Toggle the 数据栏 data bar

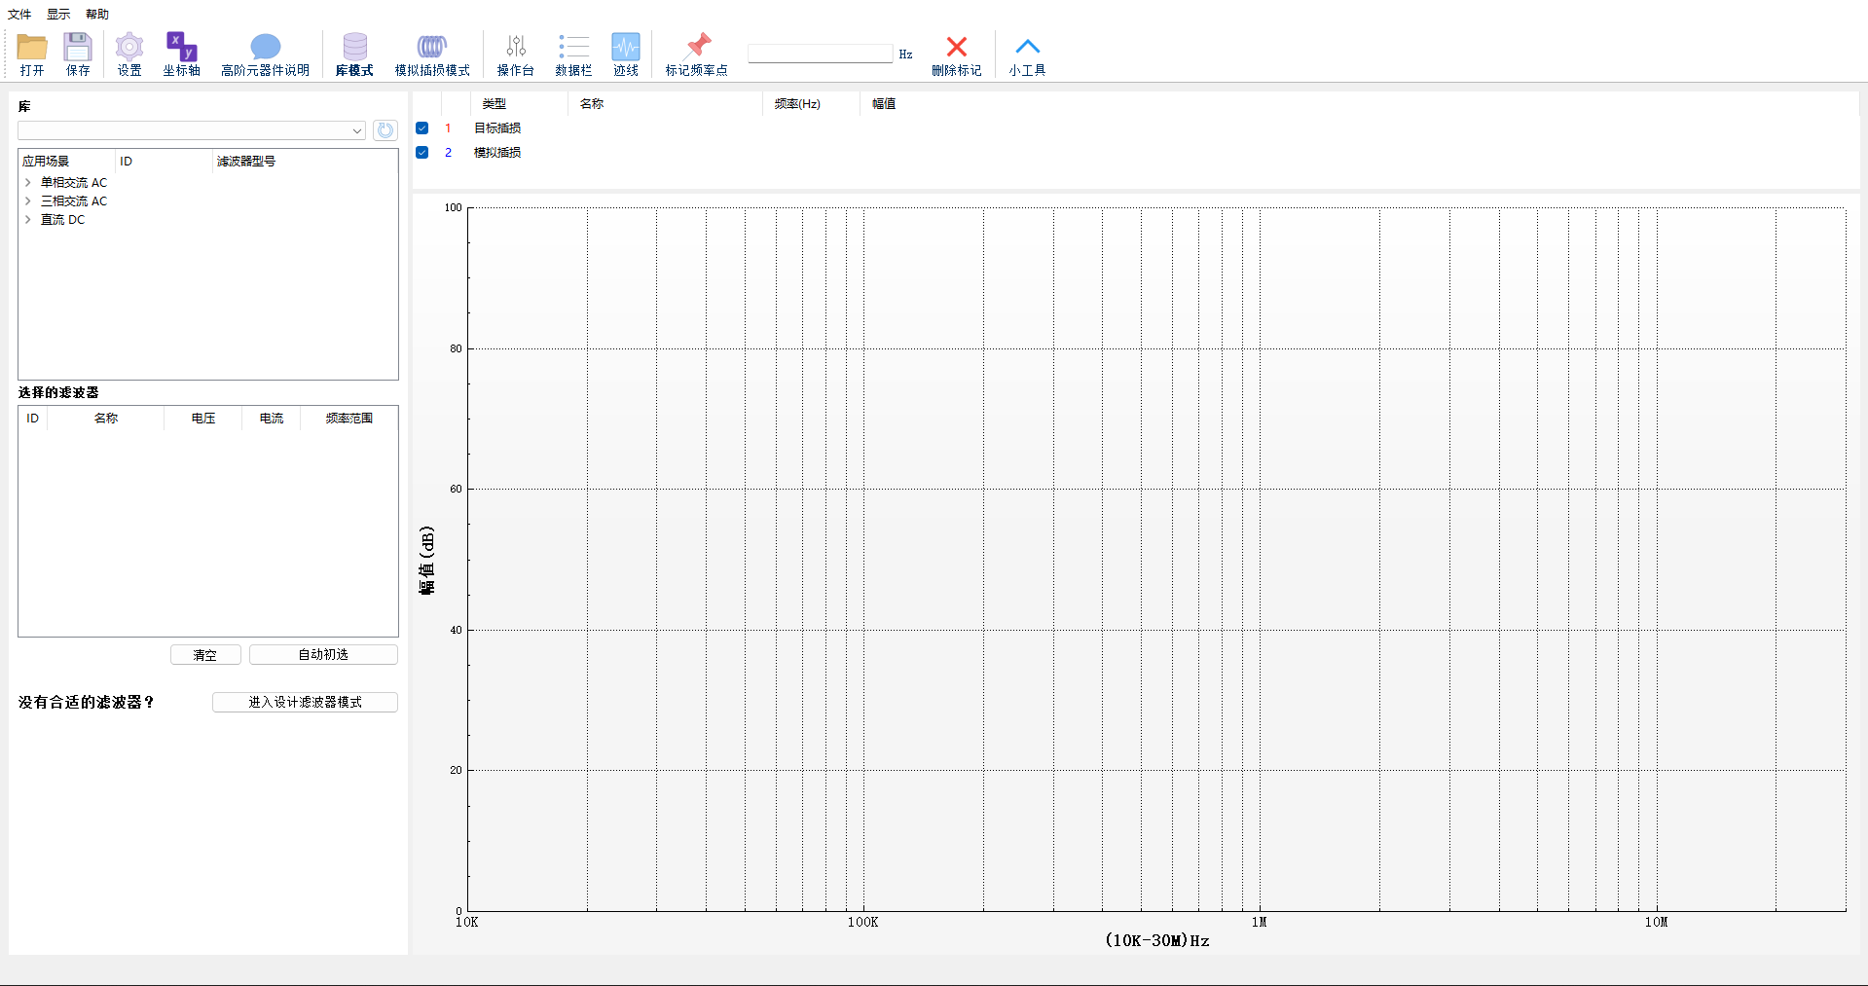(573, 55)
